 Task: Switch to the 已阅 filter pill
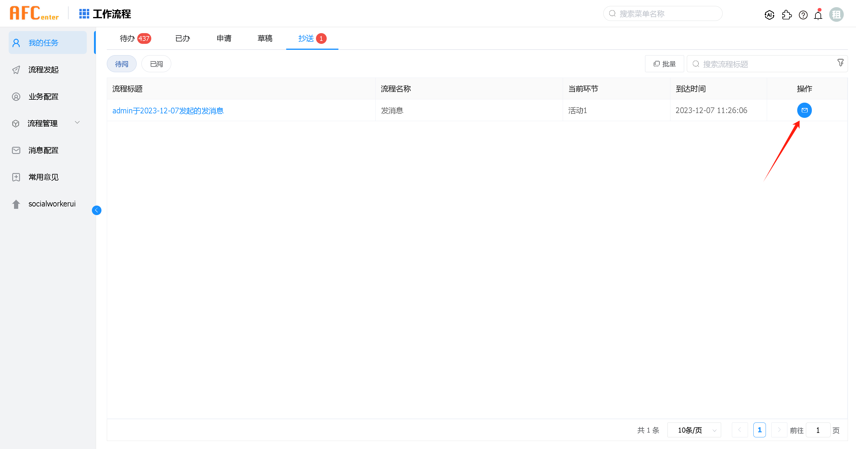coord(156,64)
